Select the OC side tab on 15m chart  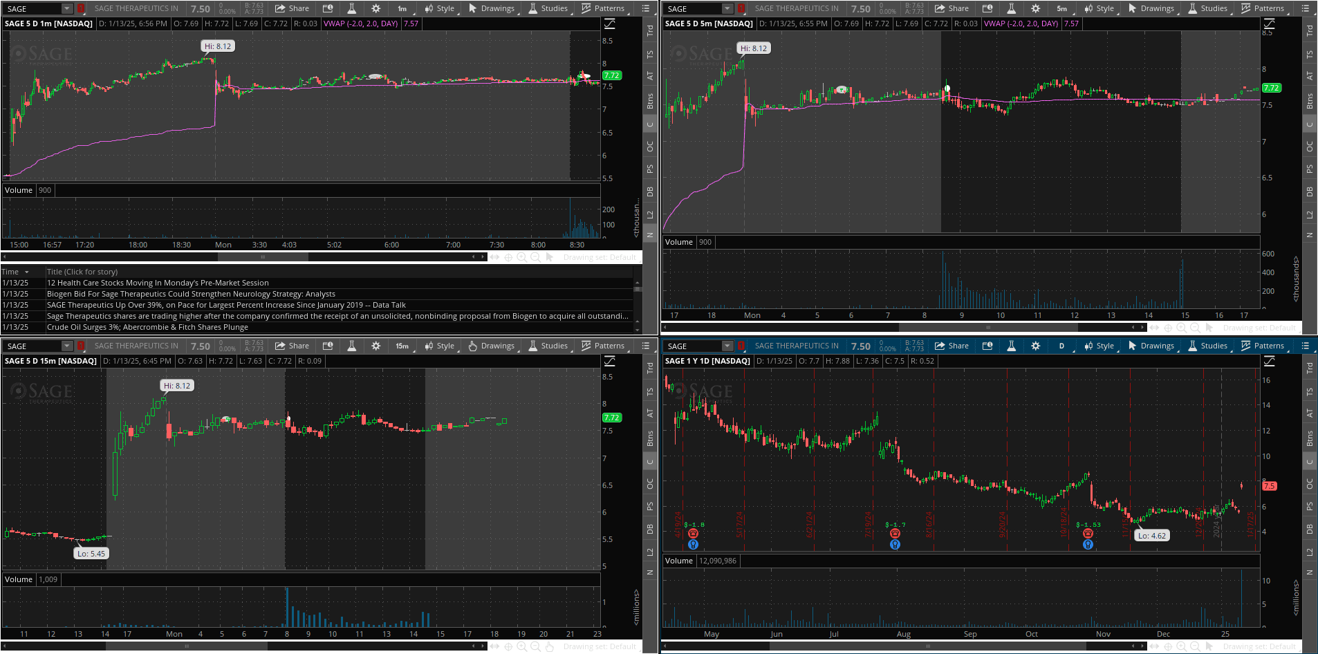coord(650,484)
